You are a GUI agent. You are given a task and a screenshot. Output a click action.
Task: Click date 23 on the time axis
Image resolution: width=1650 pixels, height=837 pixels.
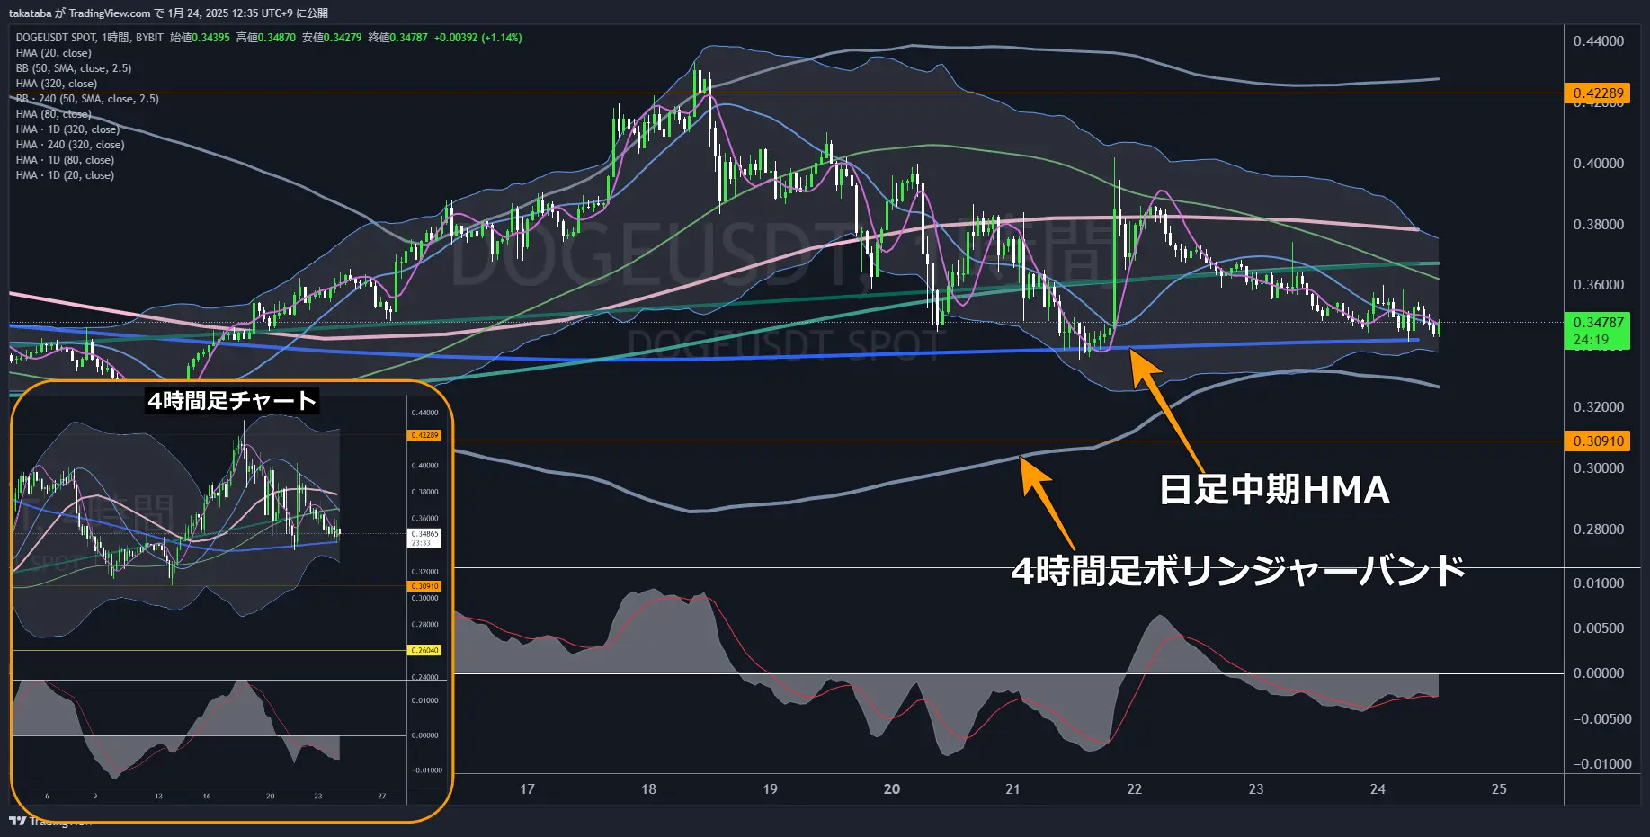1255,789
